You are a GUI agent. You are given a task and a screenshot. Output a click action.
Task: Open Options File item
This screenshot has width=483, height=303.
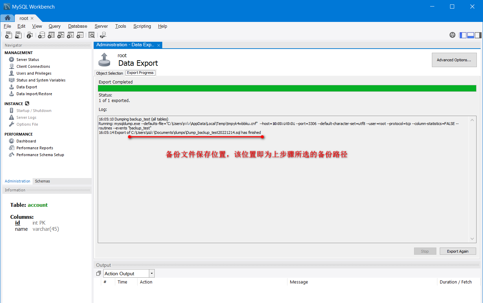27,124
